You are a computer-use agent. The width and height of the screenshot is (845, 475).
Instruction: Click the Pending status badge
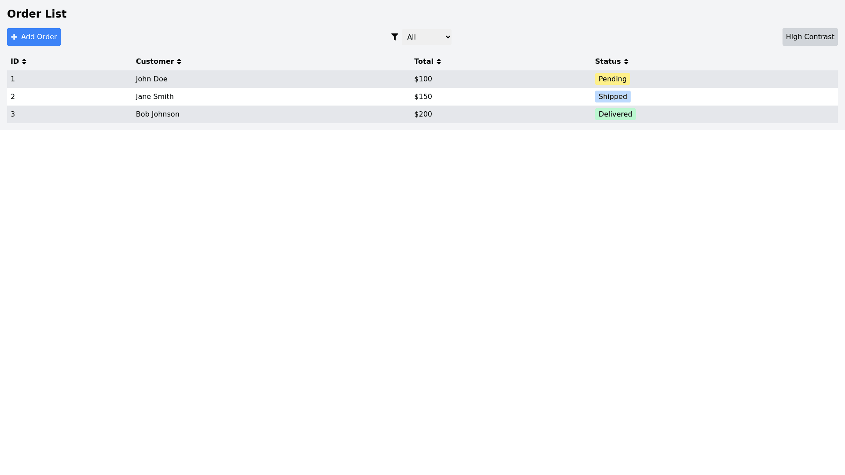[612, 79]
